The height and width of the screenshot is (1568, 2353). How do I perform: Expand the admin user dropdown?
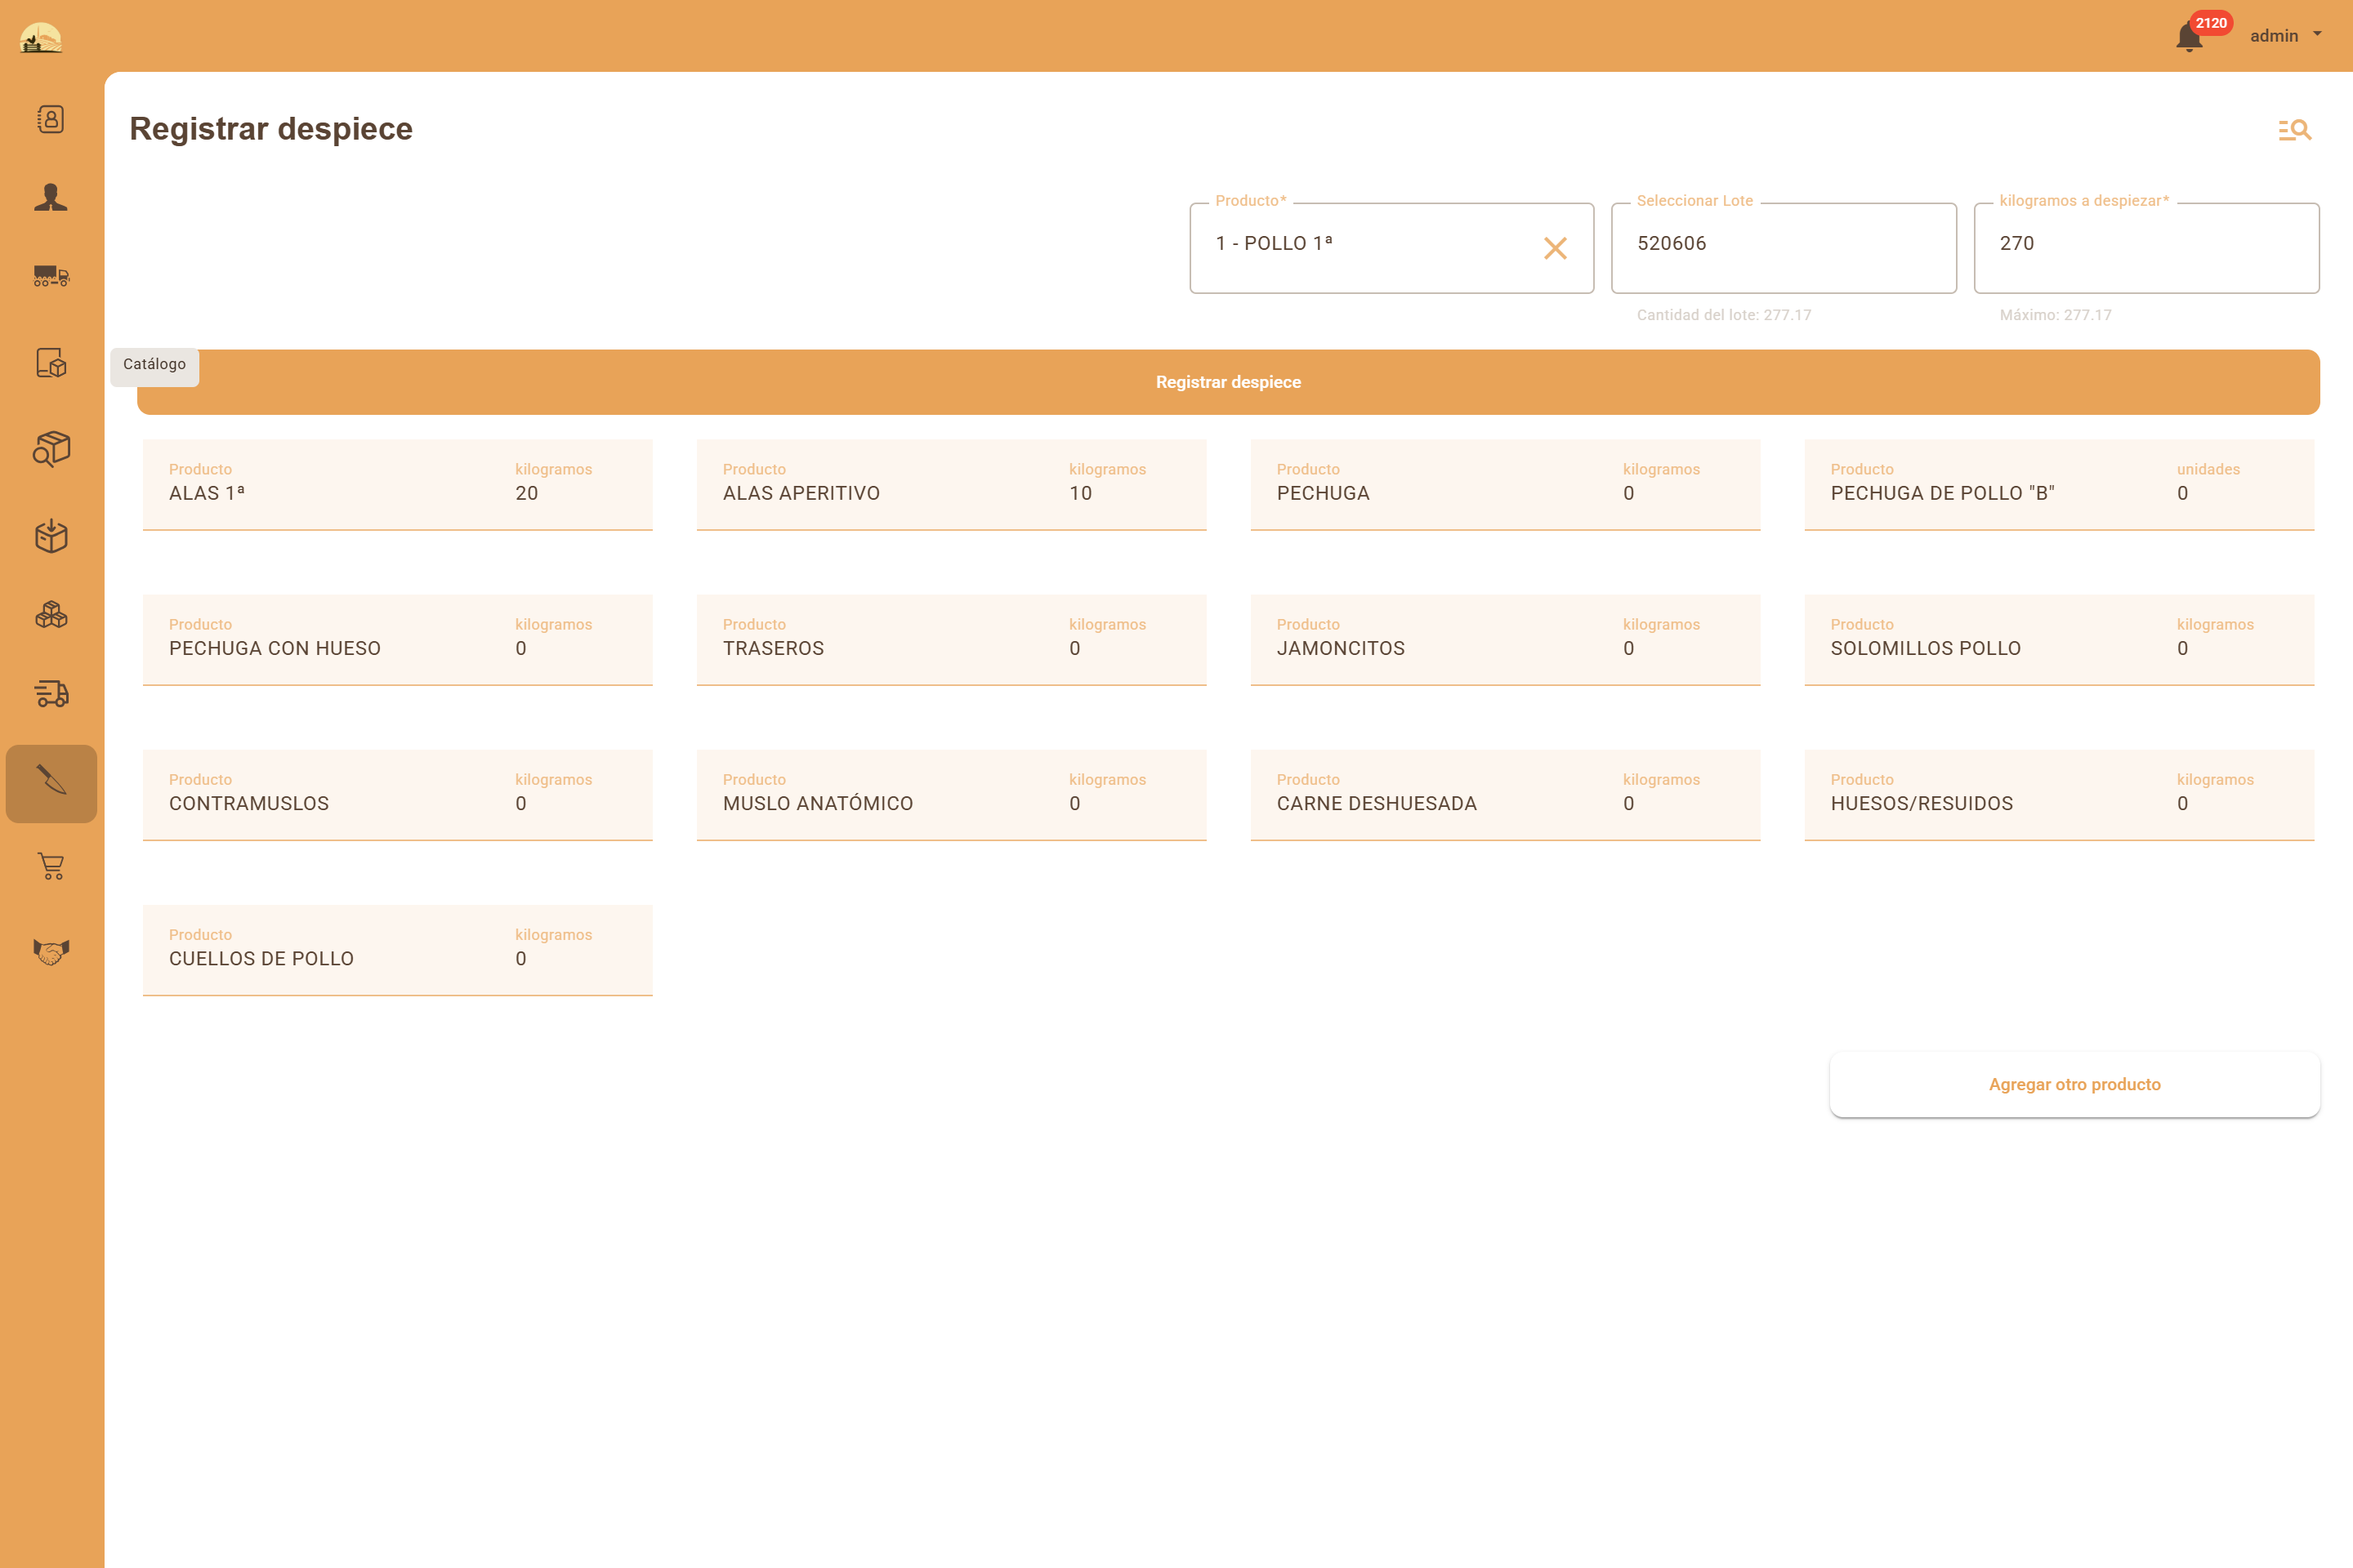2286,36
